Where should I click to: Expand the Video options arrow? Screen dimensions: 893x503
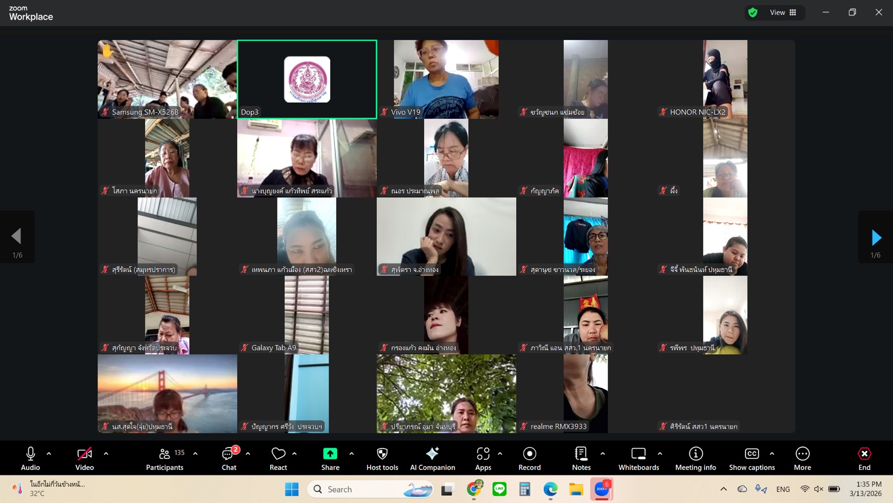point(106,454)
